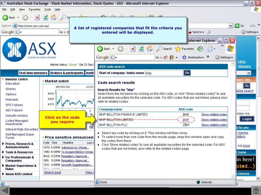This screenshot has width=261, height=195.
Task: Click the BHP code link
Action: pos(186,120)
